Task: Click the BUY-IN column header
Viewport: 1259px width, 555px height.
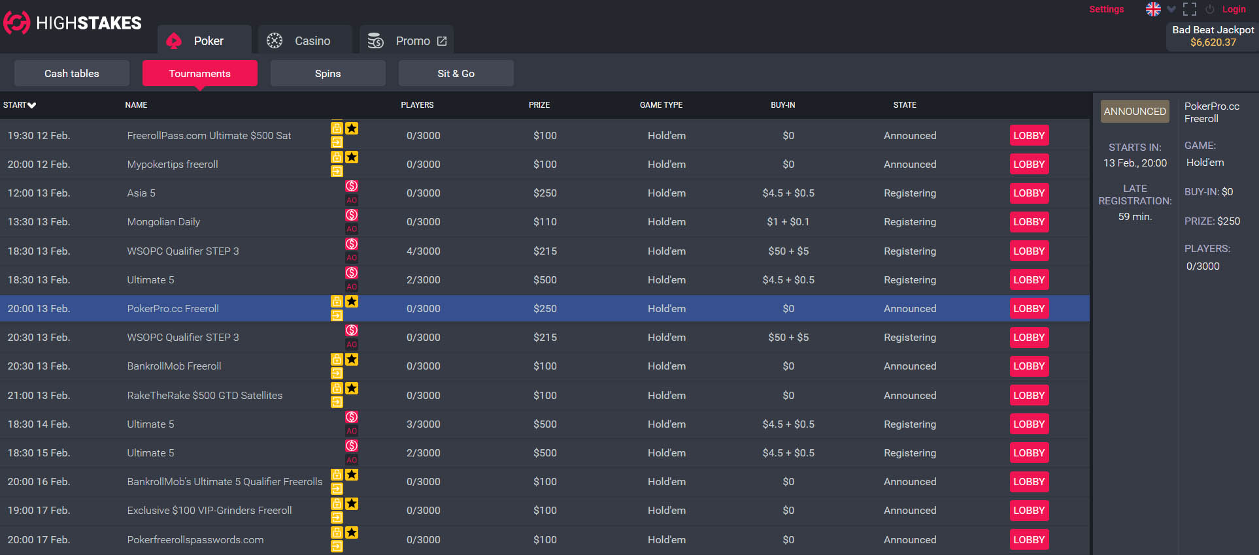Action: 783,105
